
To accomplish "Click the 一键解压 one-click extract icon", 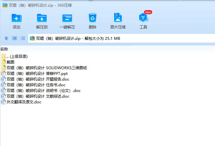I will coord(67,18).
